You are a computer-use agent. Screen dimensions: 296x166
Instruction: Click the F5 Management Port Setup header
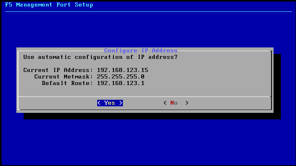49,5
